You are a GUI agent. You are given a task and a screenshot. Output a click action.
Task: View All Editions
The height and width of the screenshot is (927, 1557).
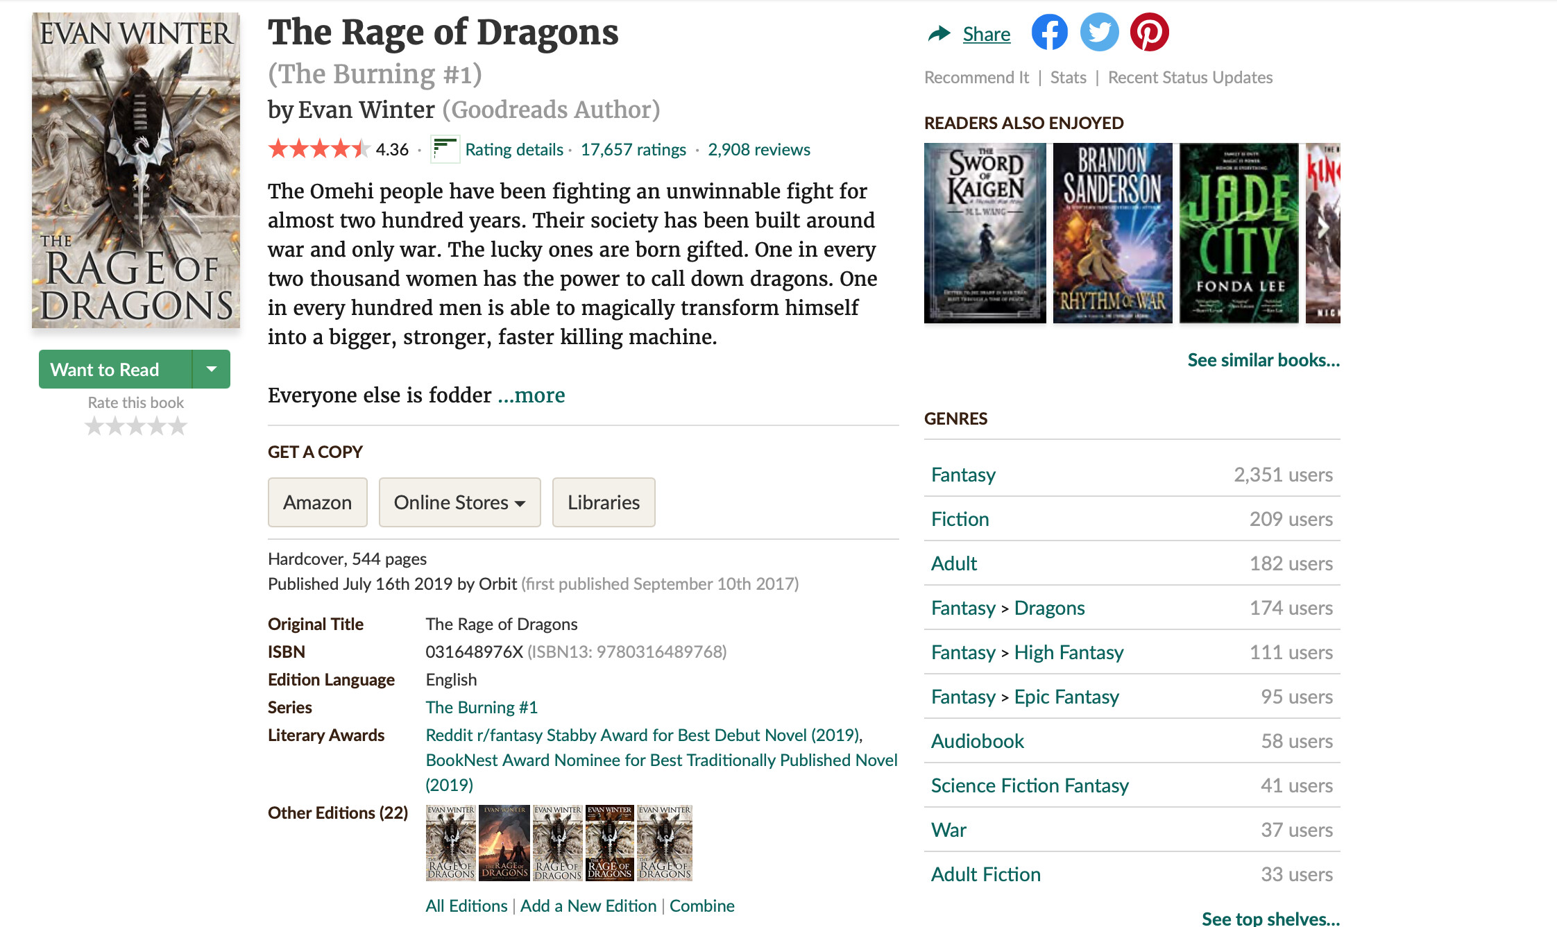click(x=466, y=905)
